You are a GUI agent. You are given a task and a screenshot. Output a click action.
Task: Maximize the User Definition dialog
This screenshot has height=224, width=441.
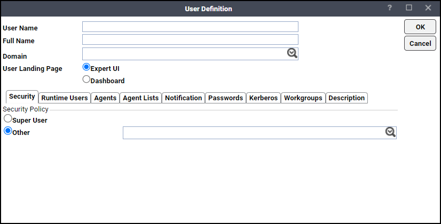pyautogui.click(x=409, y=7)
